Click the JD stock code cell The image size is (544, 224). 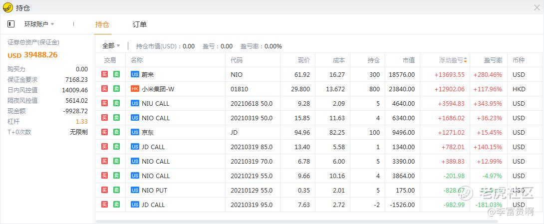[x=234, y=133]
